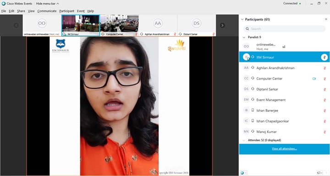The height and width of the screenshot is (176, 330).
Task: Click the mute icon for Aghilan Anandhakrishnan
Action: point(324,68)
